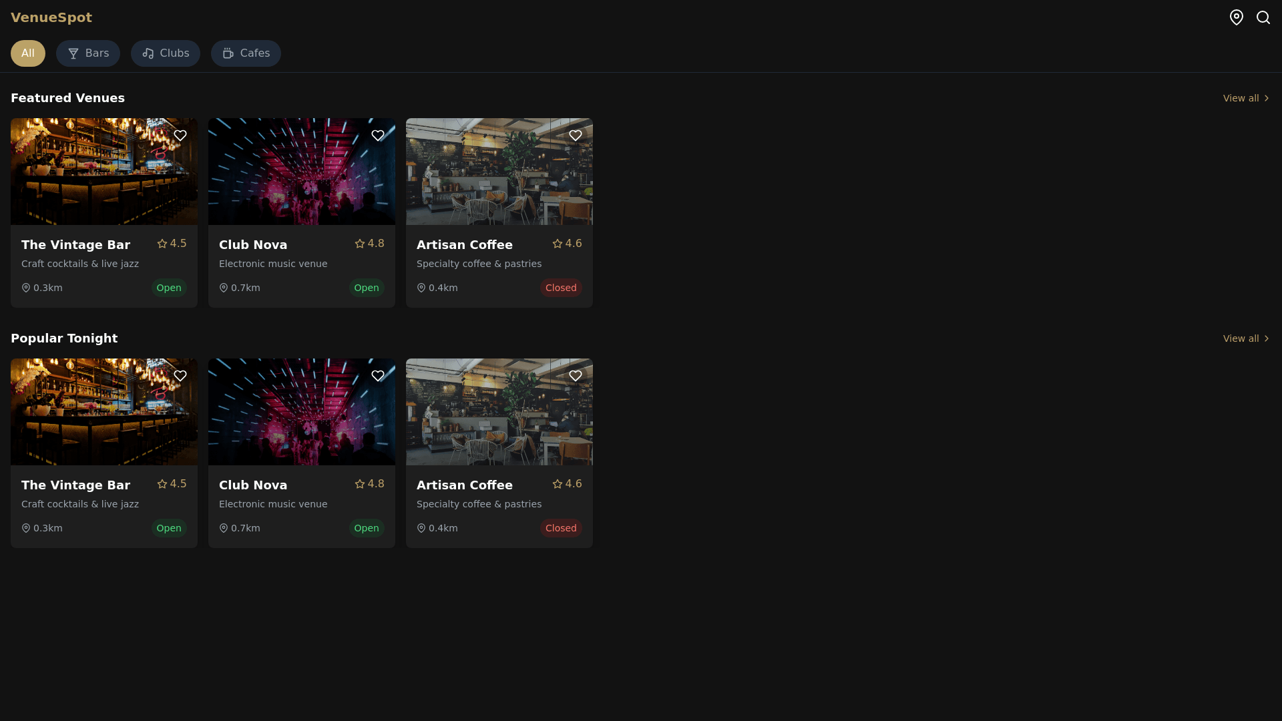Viewport: 1282px width, 721px height.
Task: Heart The Vintage Bar under Popular Tonight
Action: (x=180, y=376)
